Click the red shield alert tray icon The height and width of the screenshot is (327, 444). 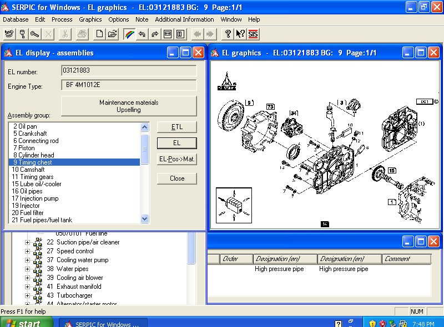pyautogui.click(x=382, y=323)
